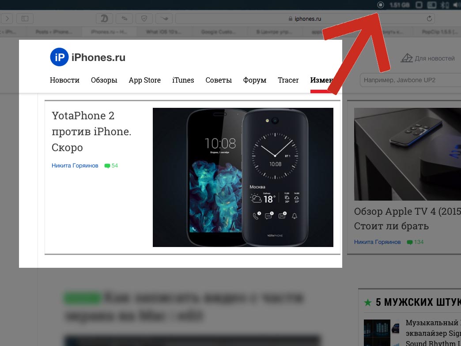
Task: Switch to the 'Posts ‹ iPhone' tab
Action: tap(53, 31)
